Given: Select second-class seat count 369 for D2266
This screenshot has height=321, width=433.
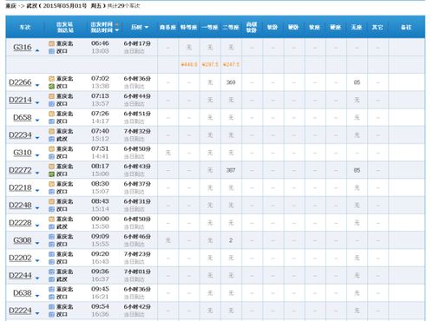Looking at the screenshot, I should tap(231, 82).
